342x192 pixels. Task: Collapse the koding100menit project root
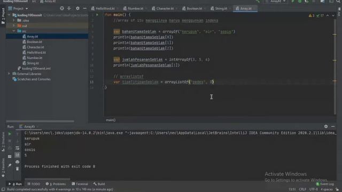pos(9,15)
